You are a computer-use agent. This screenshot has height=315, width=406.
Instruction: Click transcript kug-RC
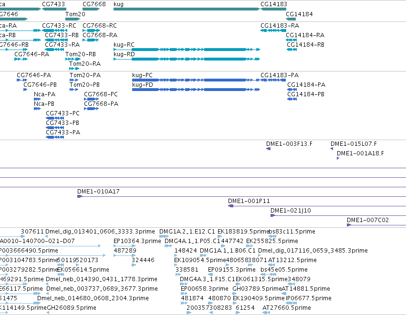tap(187, 50)
